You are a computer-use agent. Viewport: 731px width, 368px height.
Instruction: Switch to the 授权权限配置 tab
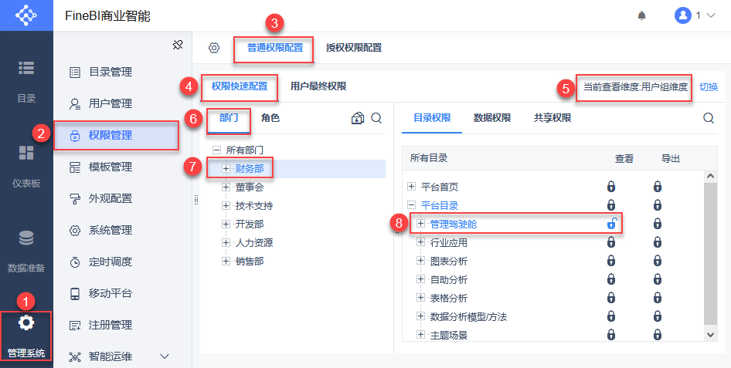point(354,48)
